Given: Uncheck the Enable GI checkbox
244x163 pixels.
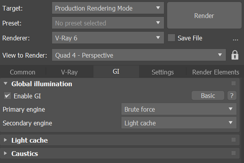Looking at the screenshot, I should [7, 96].
